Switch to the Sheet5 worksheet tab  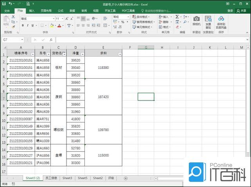(82, 178)
